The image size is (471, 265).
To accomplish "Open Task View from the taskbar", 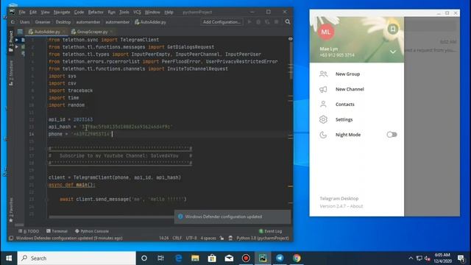I will point(160,258).
